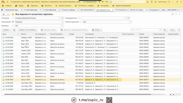This screenshot has height=103, width=183.
Task: Focus the list search input field
Action: tap(145, 30)
